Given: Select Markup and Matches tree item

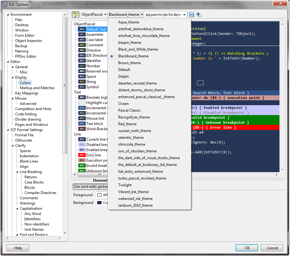Looking at the screenshot, I should 37,88.
